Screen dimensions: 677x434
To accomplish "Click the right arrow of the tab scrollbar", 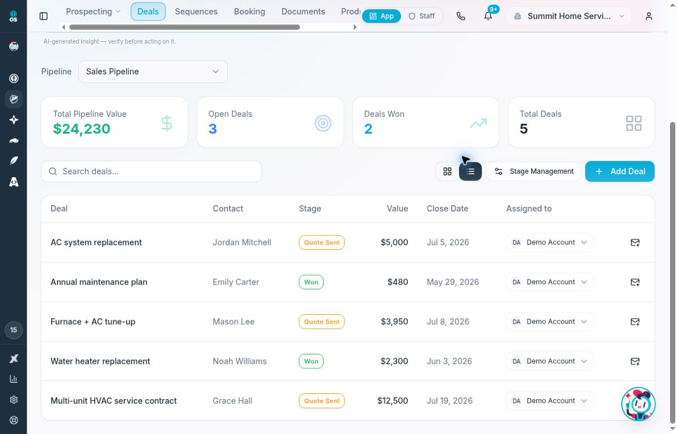I will pyautogui.click(x=355, y=27).
